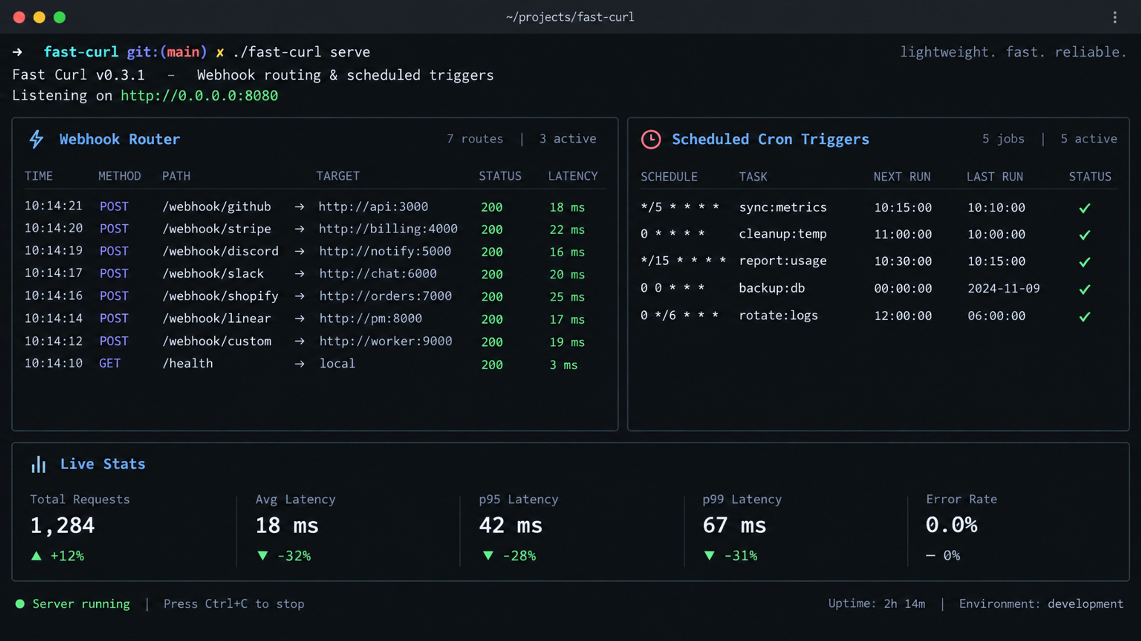Screen dimensions: 1141x641
Task: Click the checkmark for report:usage job
Action: click(x=1085, y=262)
